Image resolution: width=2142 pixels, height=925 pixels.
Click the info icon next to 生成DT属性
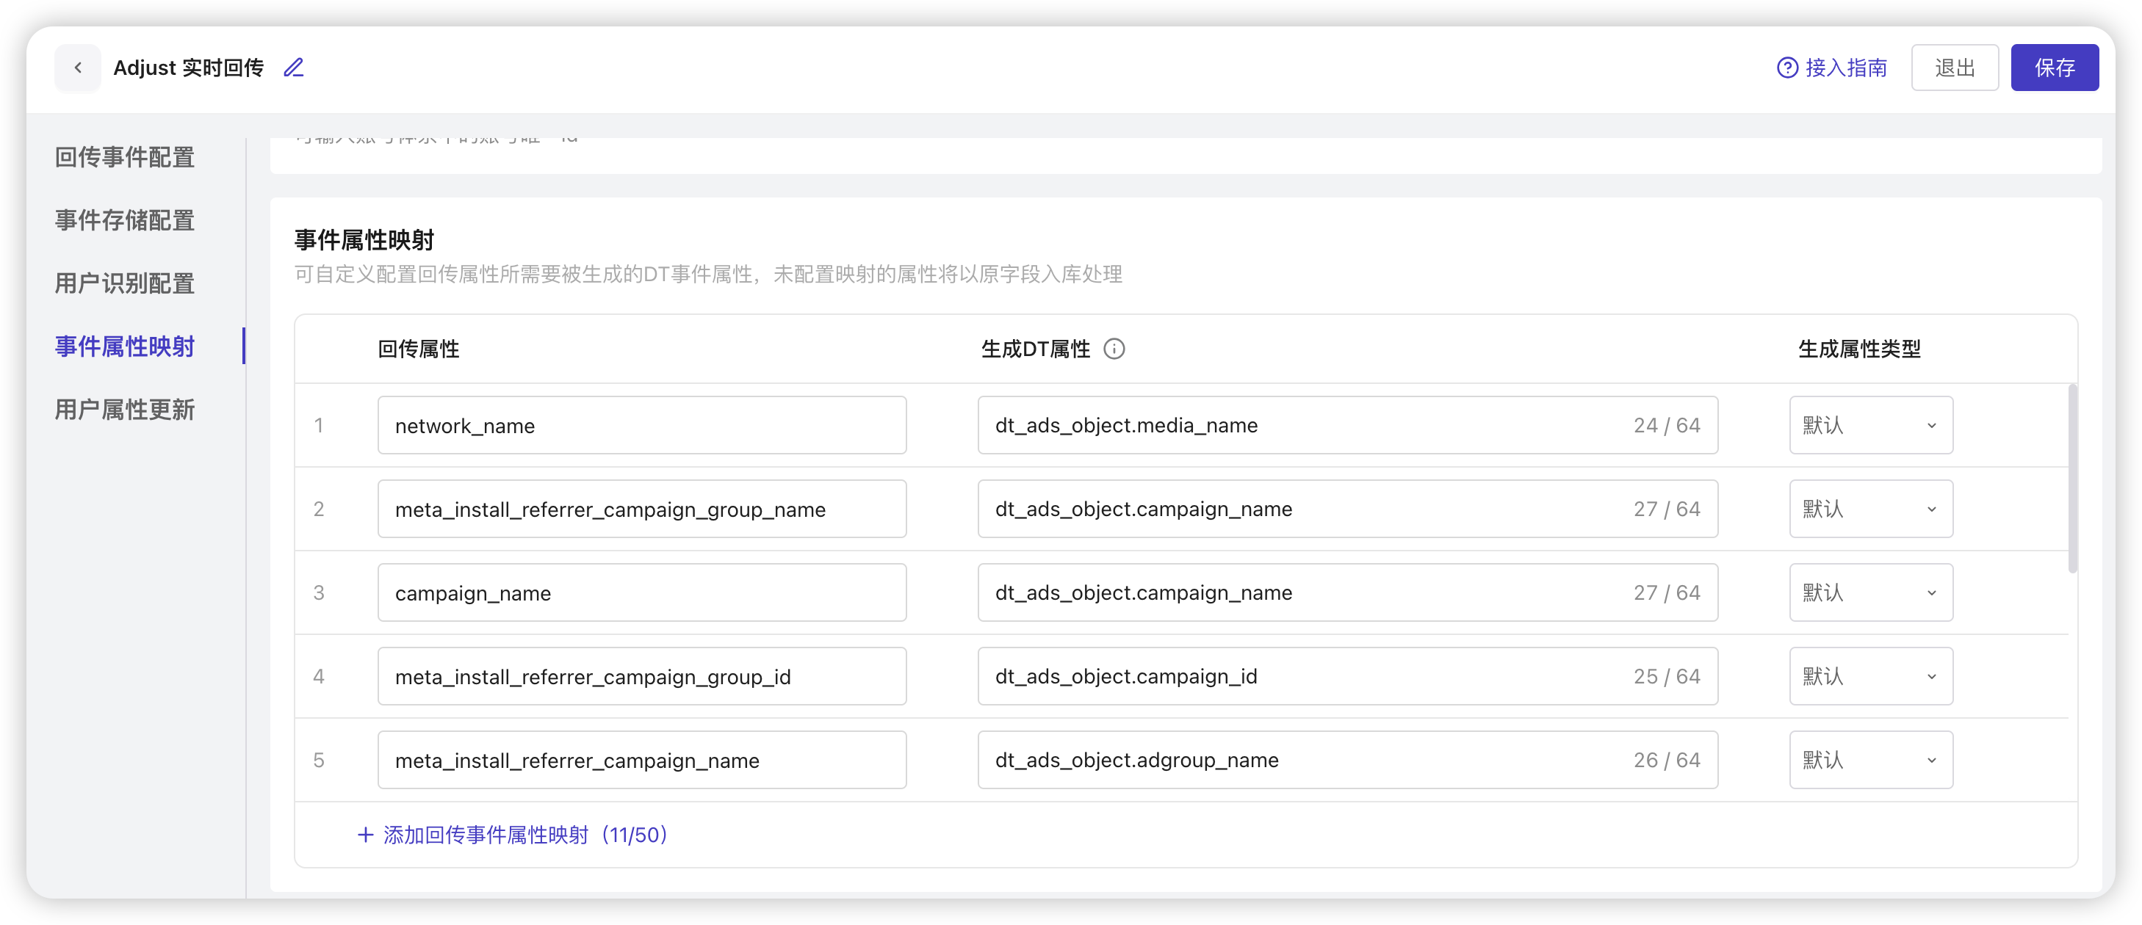[1115, 349]
